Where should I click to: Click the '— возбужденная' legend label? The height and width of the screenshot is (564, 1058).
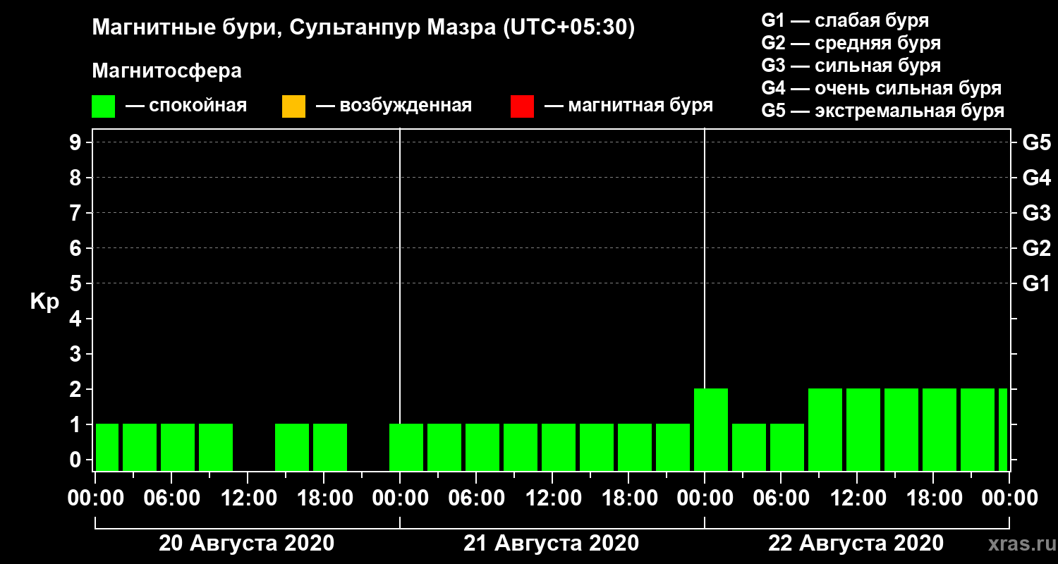point(394,106)
